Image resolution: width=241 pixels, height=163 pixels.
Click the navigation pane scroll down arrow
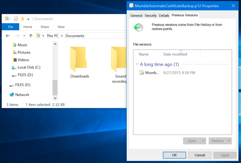click(x=55, y=98)
